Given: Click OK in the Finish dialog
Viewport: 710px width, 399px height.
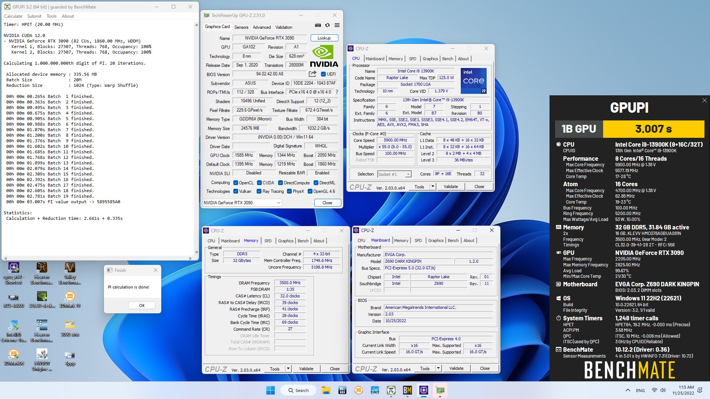Looking at the screenshot, I should pos(142,306).
